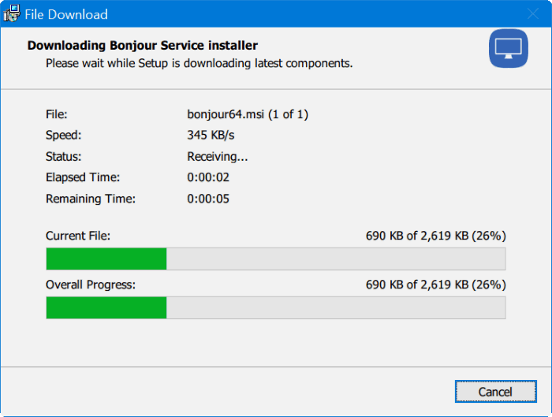552x417 pixels.
Task: Close the File Download dialog
Action: [532, 14]
